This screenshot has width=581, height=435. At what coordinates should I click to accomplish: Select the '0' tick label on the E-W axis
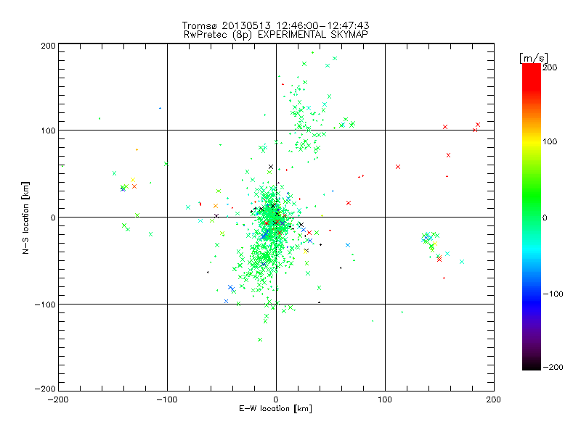(x=276, y=399)
